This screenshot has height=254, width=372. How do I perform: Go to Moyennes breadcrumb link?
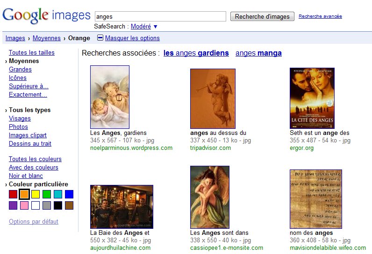(x=47, y=38)
